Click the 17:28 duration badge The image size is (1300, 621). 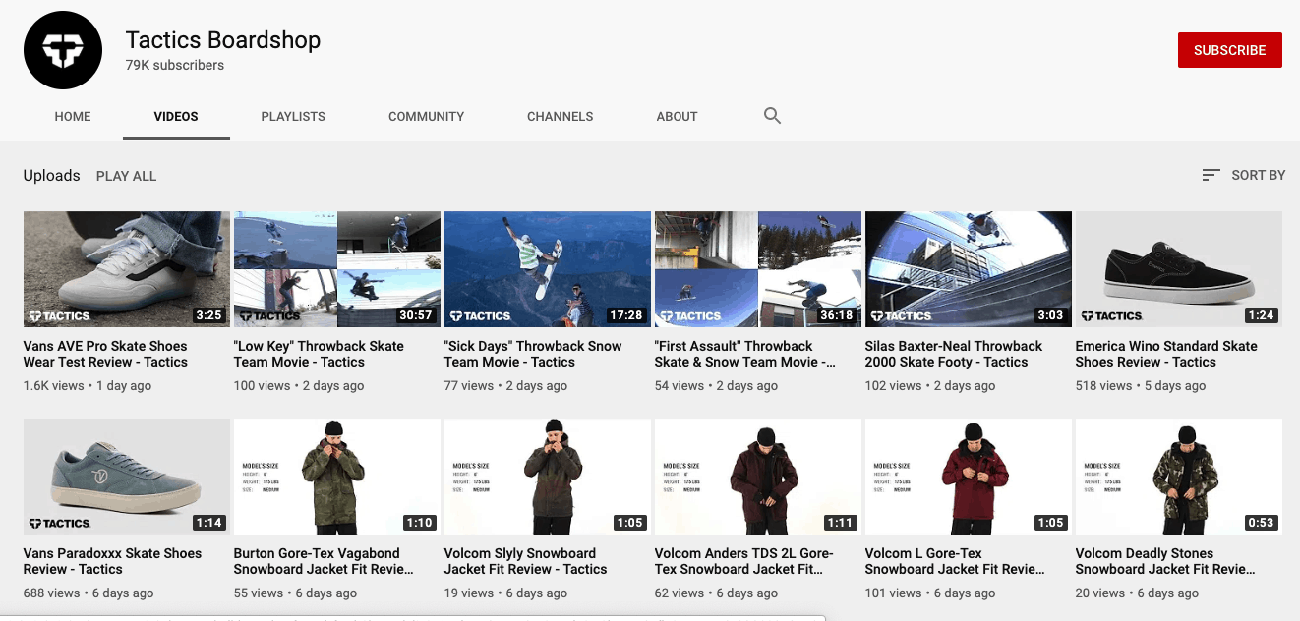tap(626, 315)
